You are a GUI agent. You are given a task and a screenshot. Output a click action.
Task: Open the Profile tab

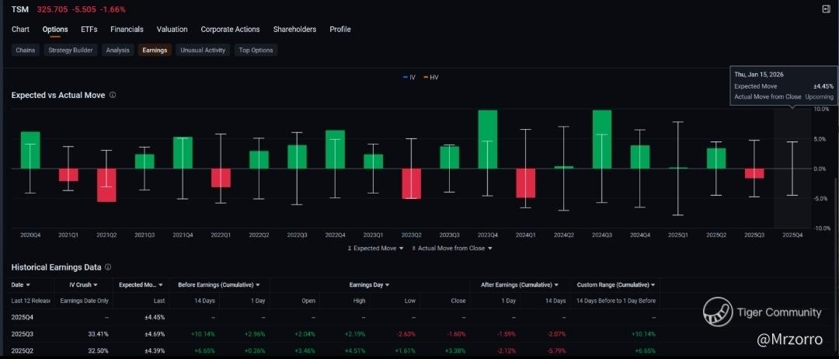(x=339, y=30)
